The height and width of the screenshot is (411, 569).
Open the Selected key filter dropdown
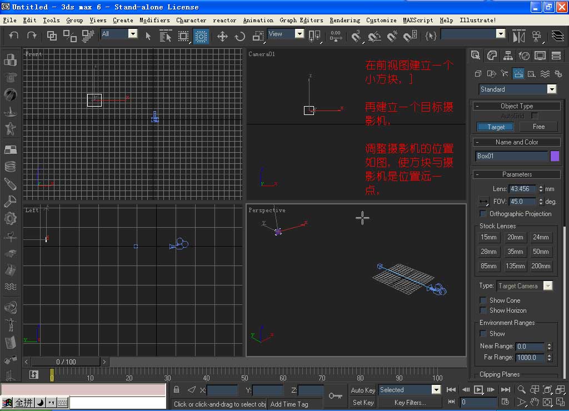pyautogui.click(x=436, y=389)
